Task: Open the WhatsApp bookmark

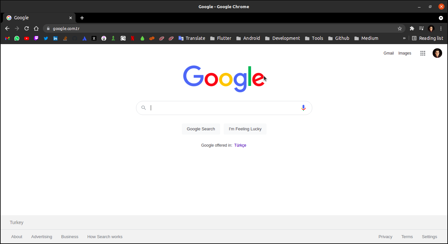Action: 17,38
